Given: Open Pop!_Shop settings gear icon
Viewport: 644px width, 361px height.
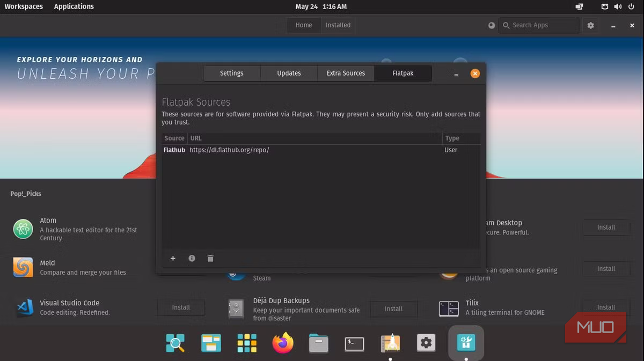Looking at the screenshot, I should [591, 25].
